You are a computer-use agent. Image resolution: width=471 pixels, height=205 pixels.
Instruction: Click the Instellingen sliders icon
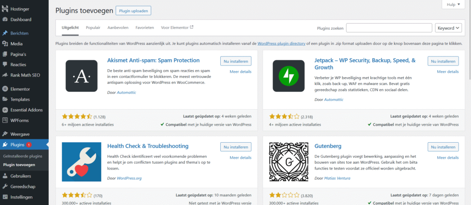(5, 197)
